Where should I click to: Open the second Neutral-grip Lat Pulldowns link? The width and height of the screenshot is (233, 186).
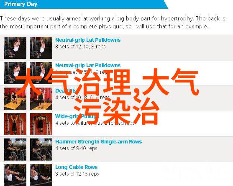click(88, 65)
